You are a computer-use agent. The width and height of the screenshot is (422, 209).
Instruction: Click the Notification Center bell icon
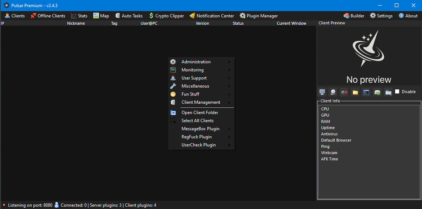click(x=192, y=16)
